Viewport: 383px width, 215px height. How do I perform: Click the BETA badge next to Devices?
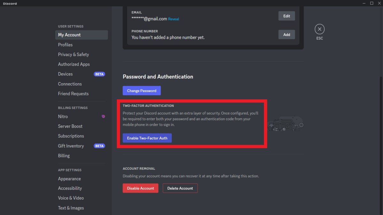99,74
